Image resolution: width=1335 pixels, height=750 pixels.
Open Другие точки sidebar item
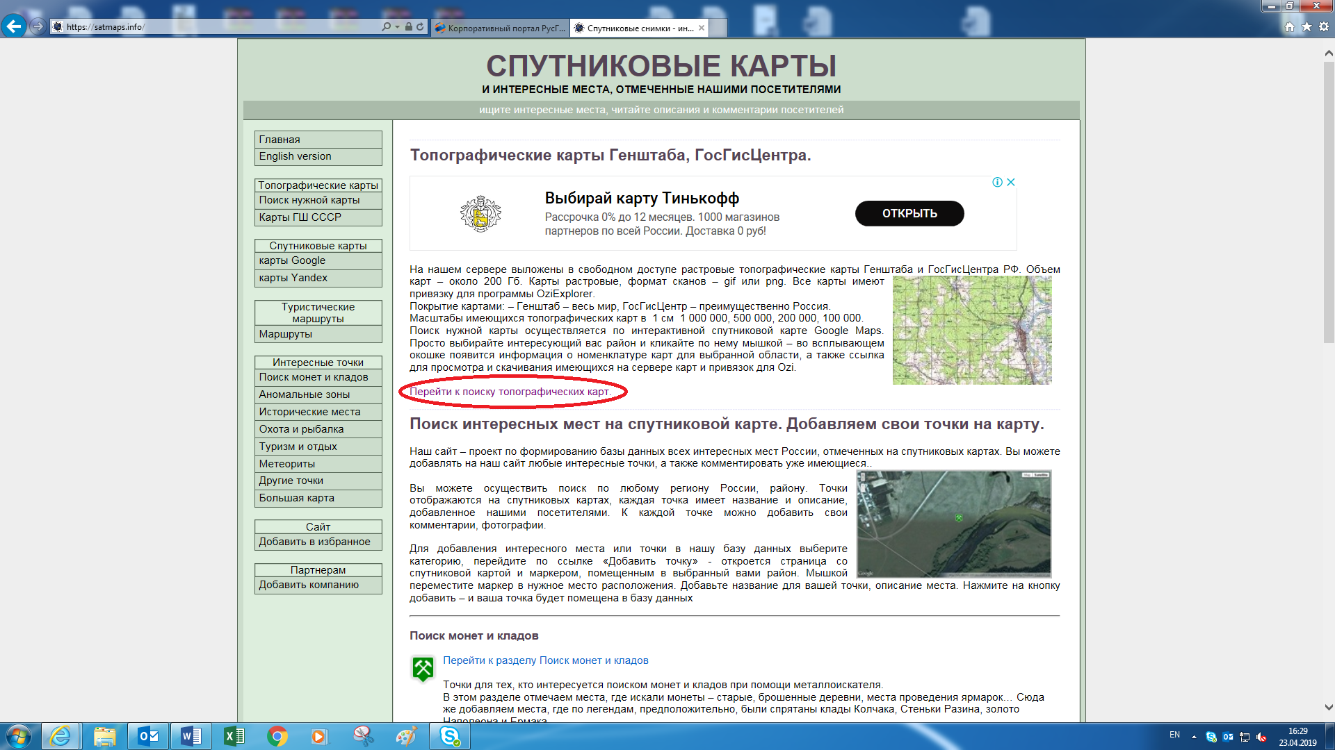318,481
